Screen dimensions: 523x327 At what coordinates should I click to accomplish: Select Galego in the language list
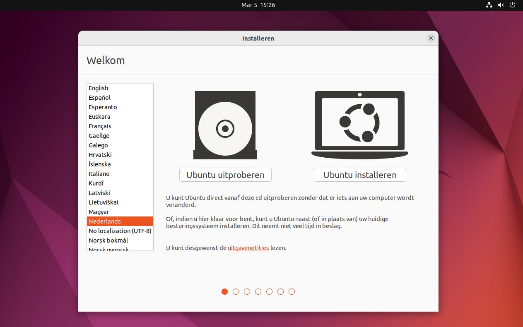[120, 145]
